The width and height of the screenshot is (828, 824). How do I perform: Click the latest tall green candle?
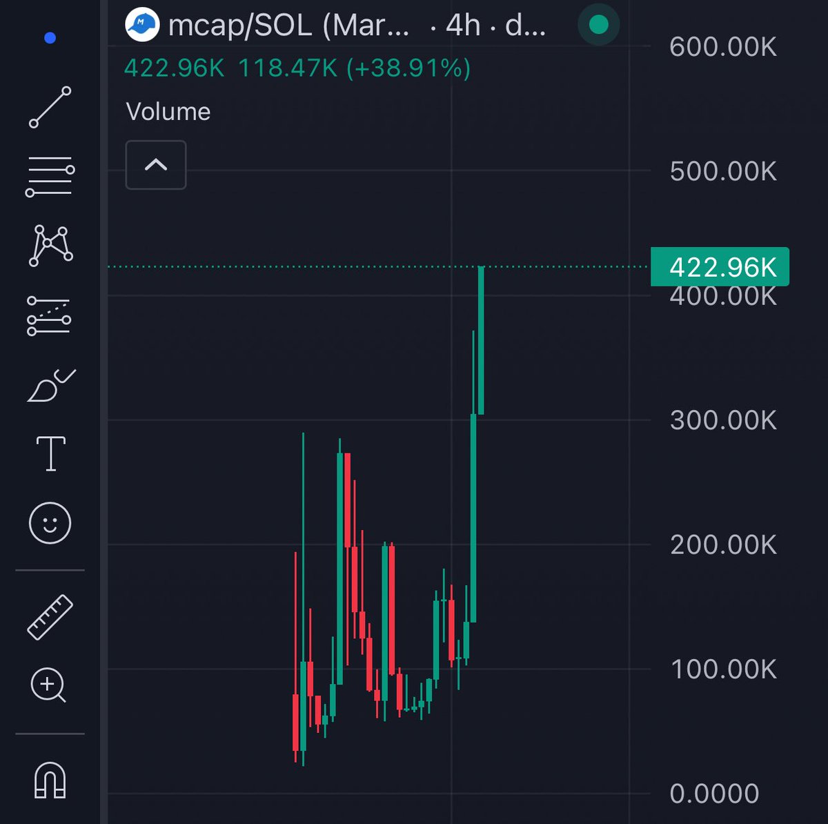[x=481, y=340]
